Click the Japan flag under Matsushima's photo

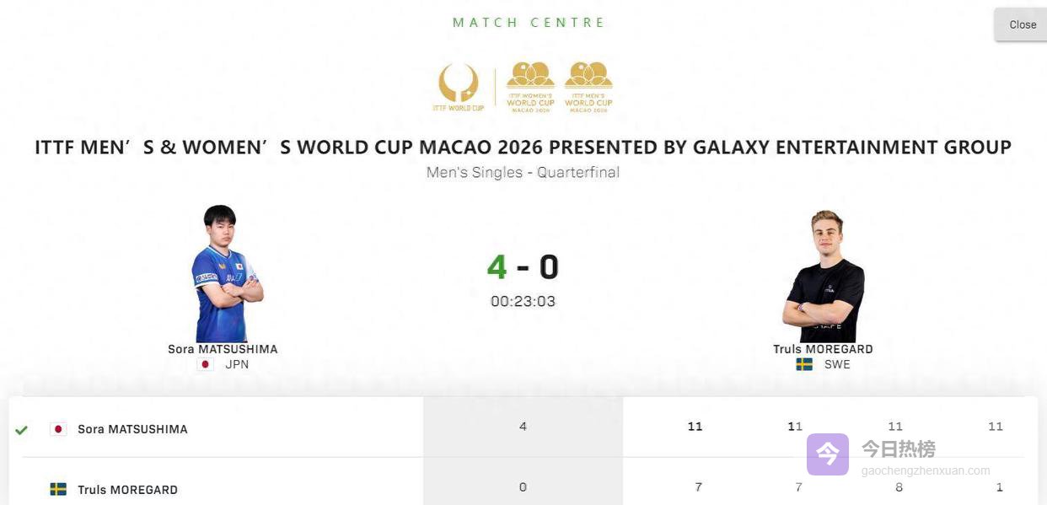(204, 364)
